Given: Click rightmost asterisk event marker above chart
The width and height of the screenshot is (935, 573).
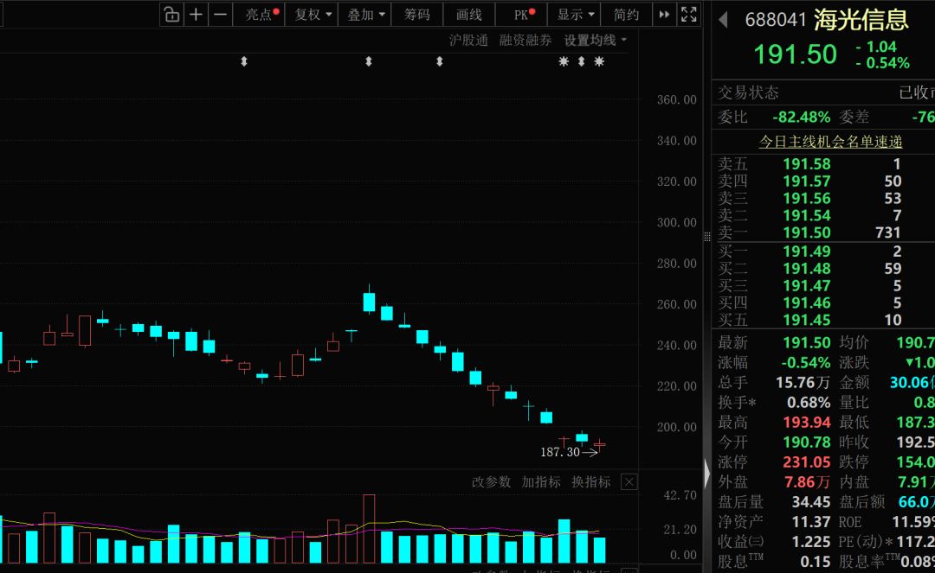Looking at the screenshot, I should click(599, 61).
